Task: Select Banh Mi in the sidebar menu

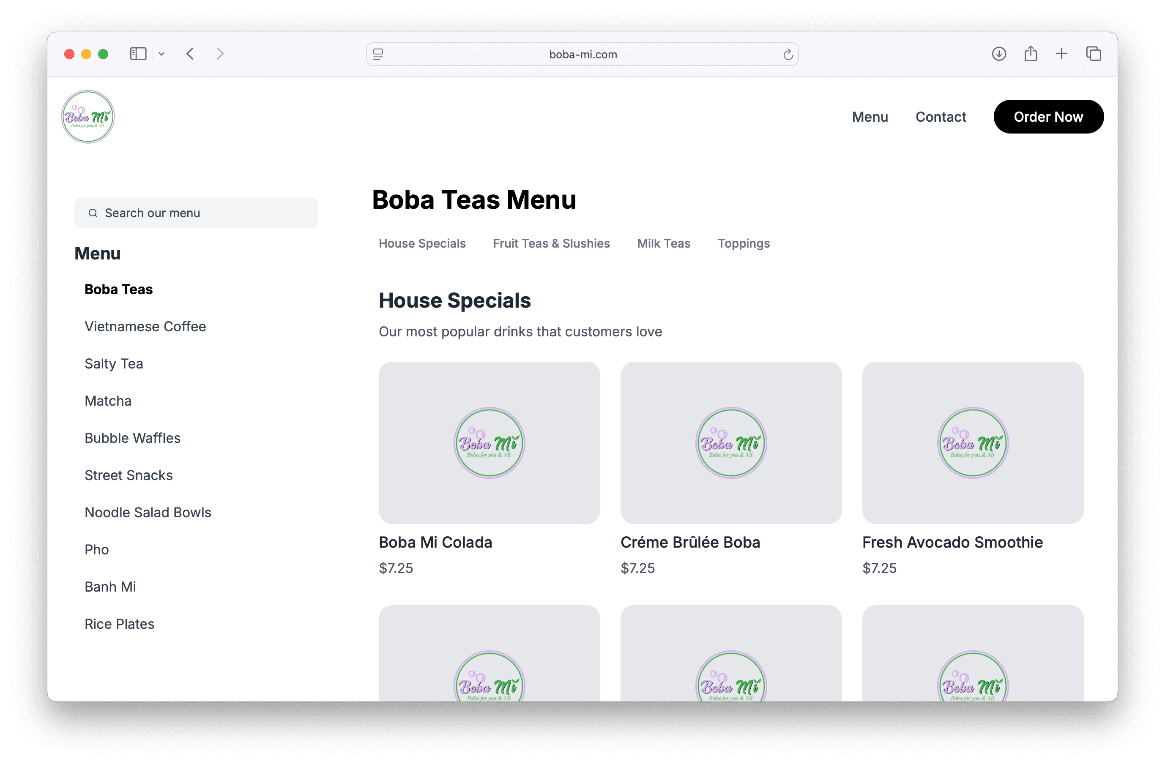Action: pos(111,587)
